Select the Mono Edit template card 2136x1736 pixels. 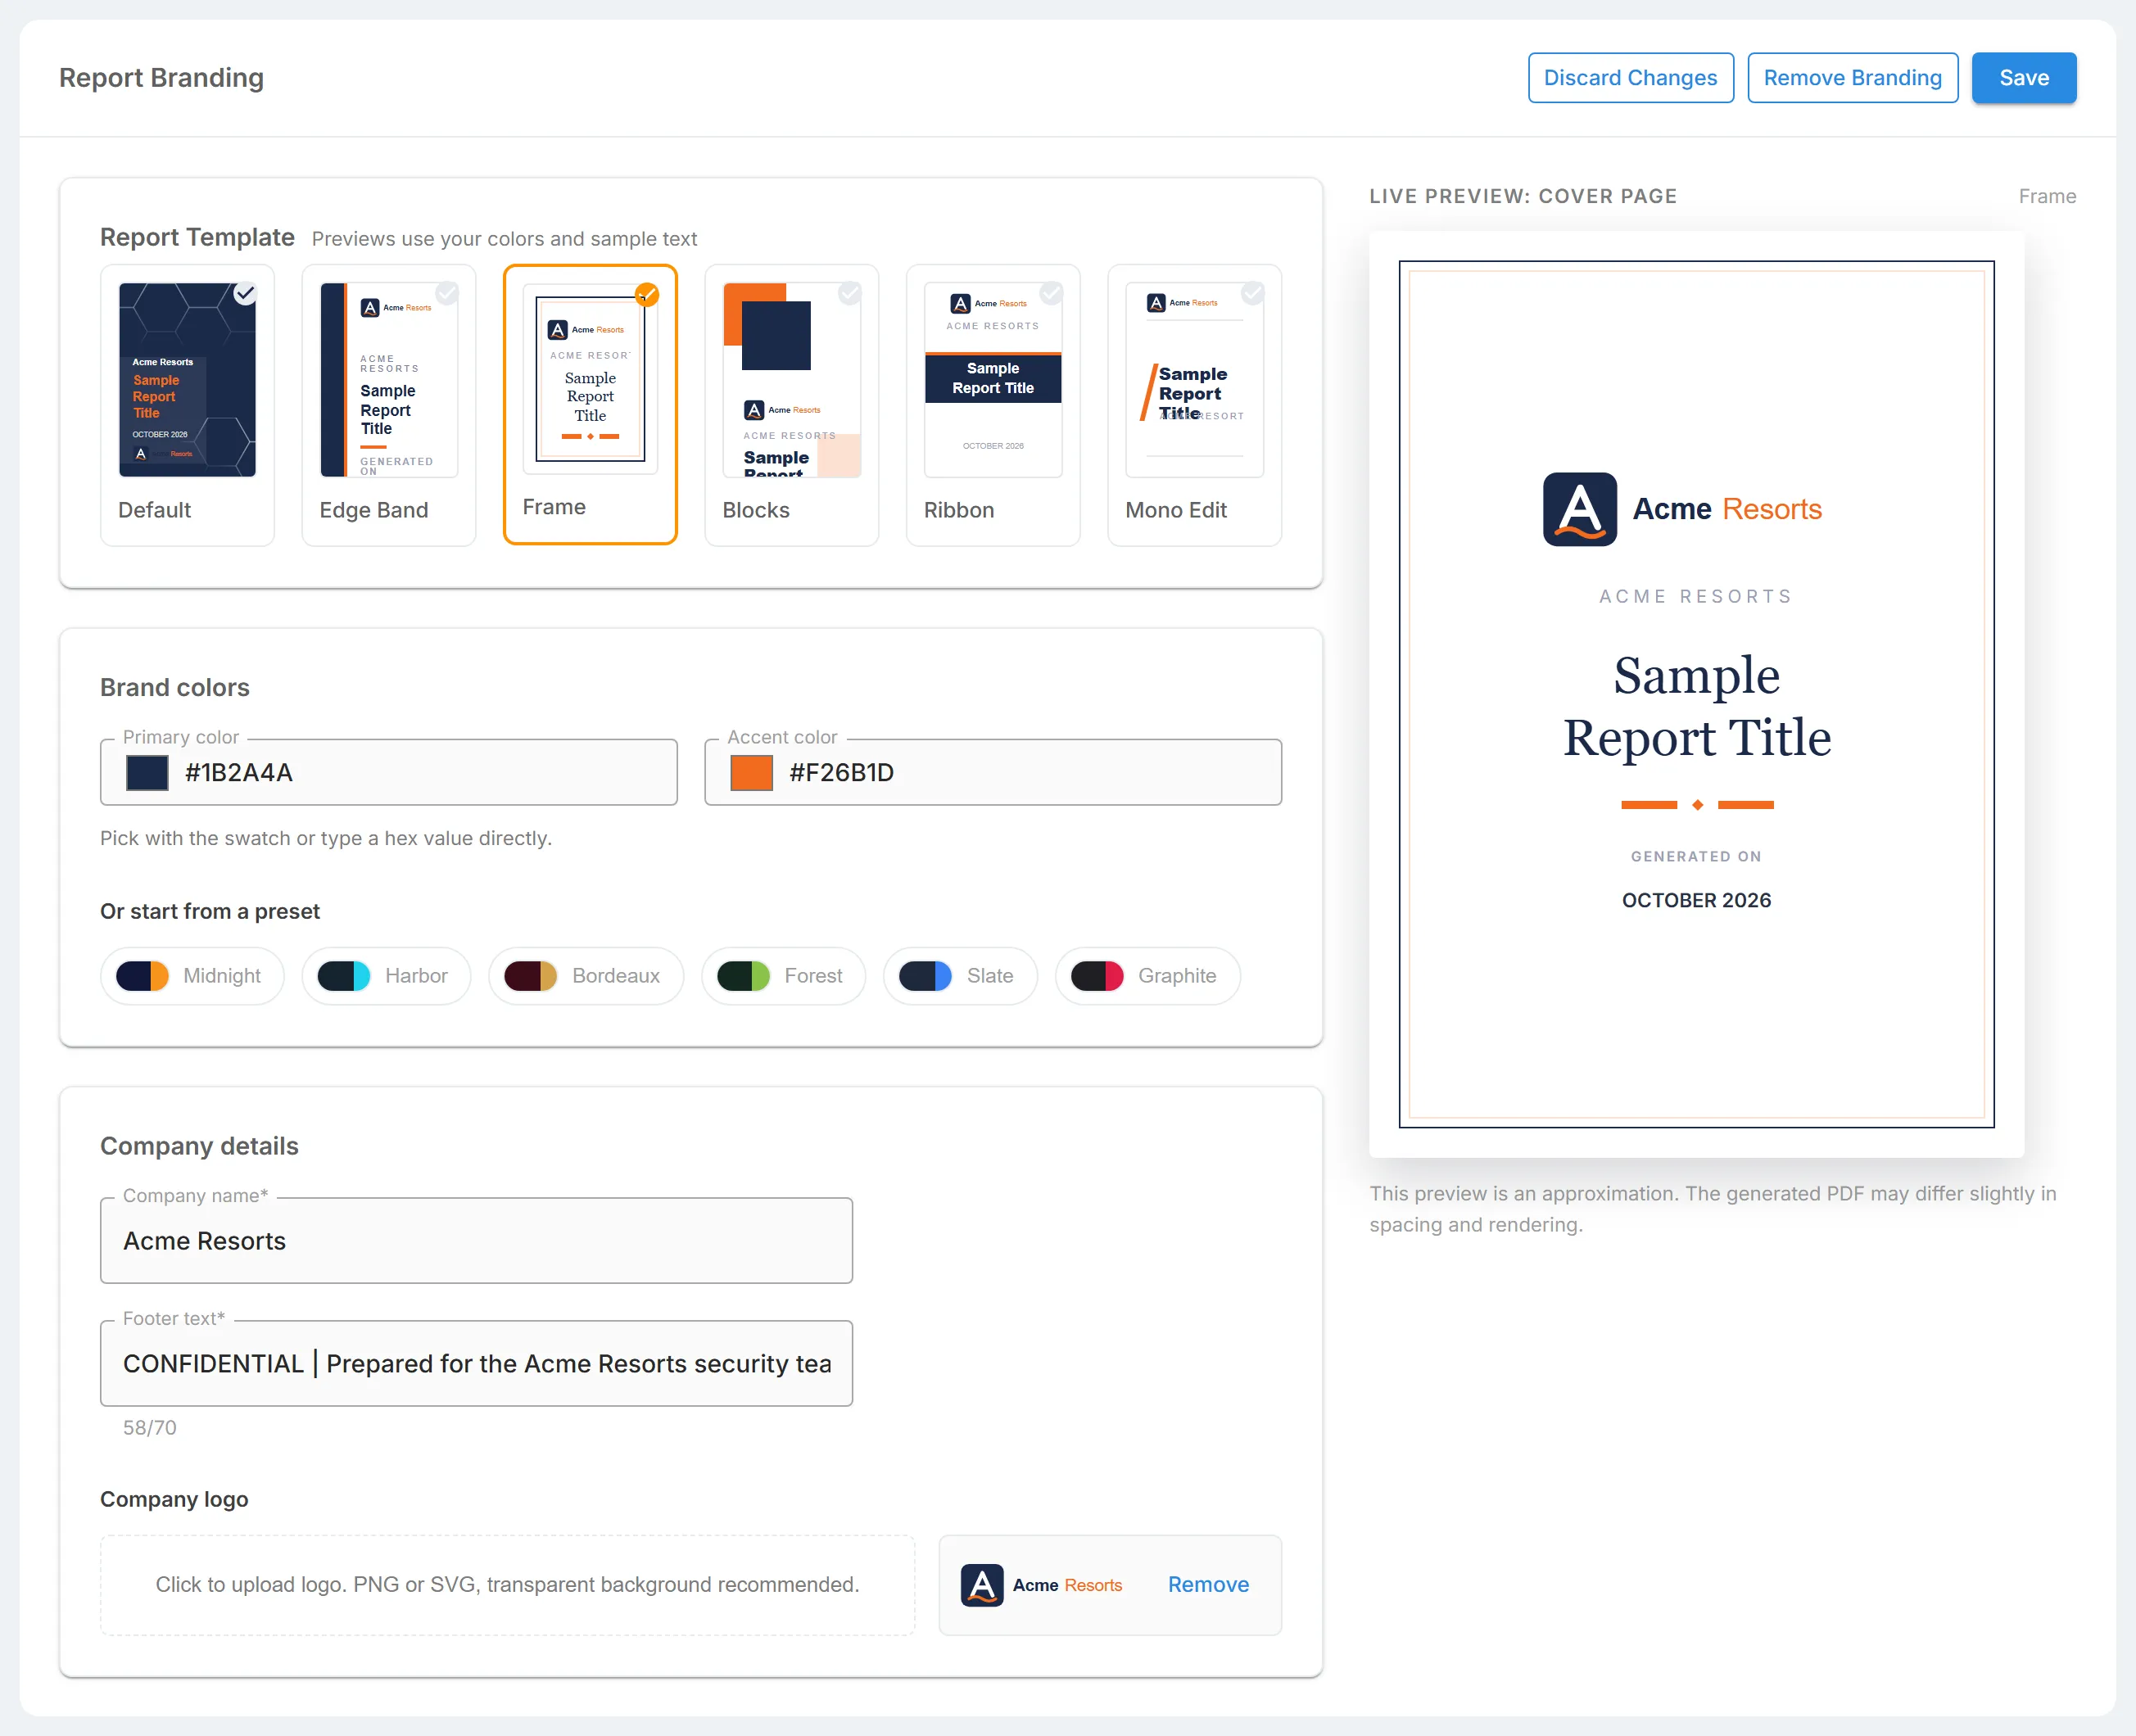pos(1195,405)
